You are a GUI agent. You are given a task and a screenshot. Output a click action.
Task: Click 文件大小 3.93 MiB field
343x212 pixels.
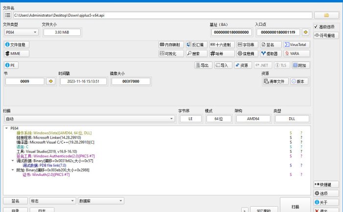[62, 32]
